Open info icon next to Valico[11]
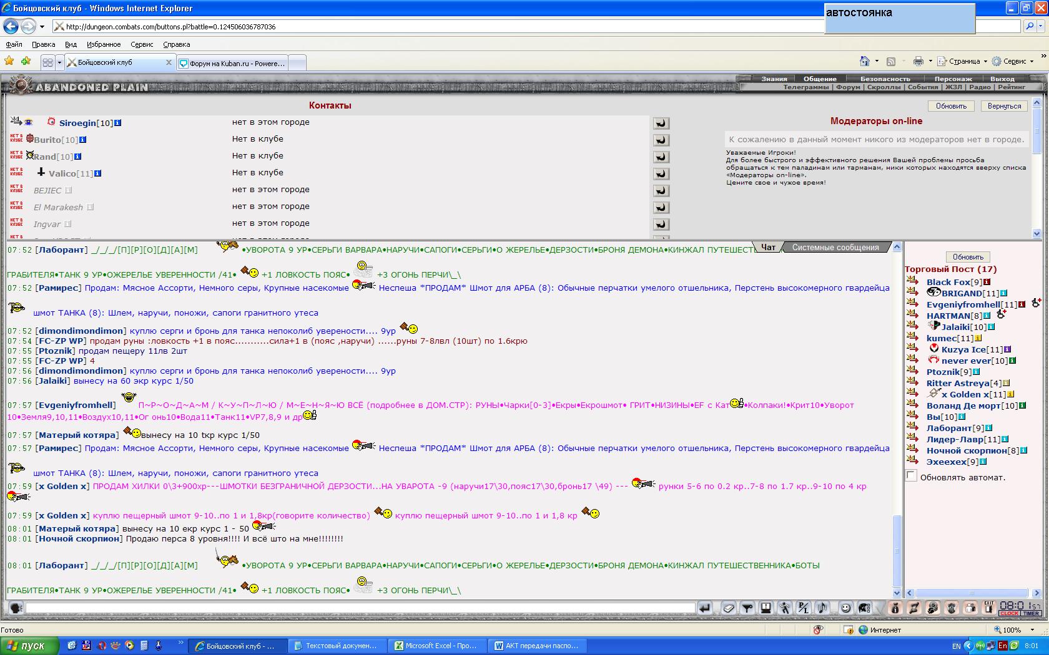The width and height of the screenshot is (1049, 655). tap(98, 173)
